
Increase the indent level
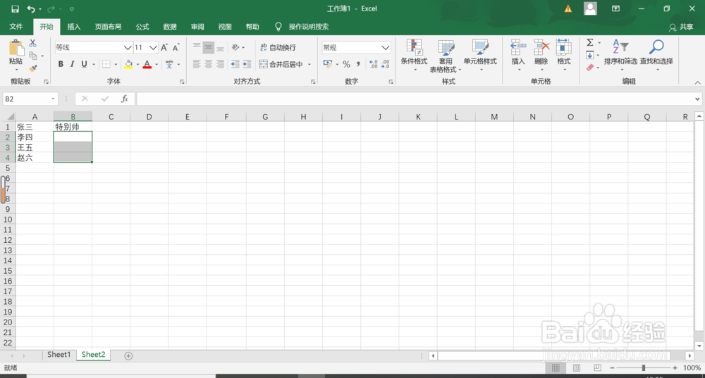(247, 64)
